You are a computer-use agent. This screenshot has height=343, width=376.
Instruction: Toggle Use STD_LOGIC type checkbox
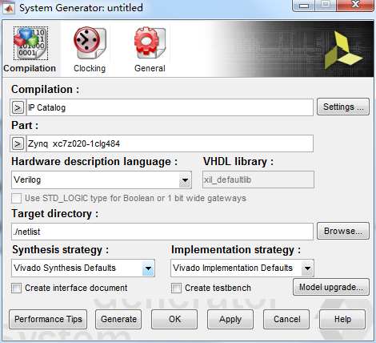[x=17, y=199]
